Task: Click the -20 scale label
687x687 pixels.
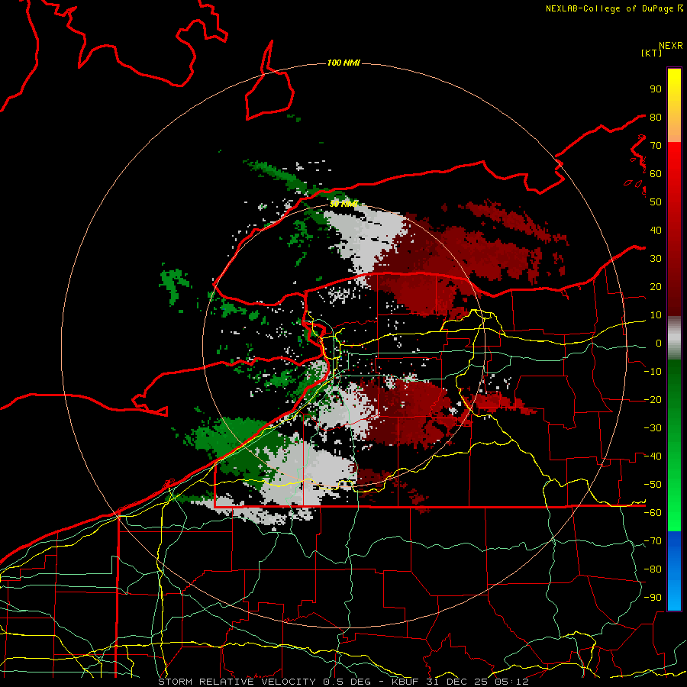Action: point(653,400)
